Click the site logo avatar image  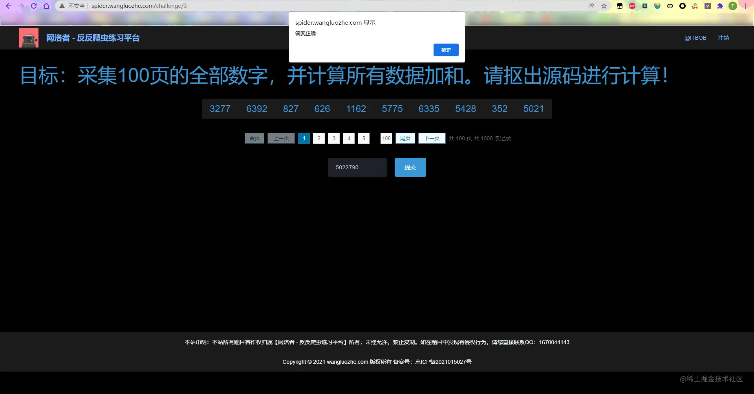(x=29, y=38)
